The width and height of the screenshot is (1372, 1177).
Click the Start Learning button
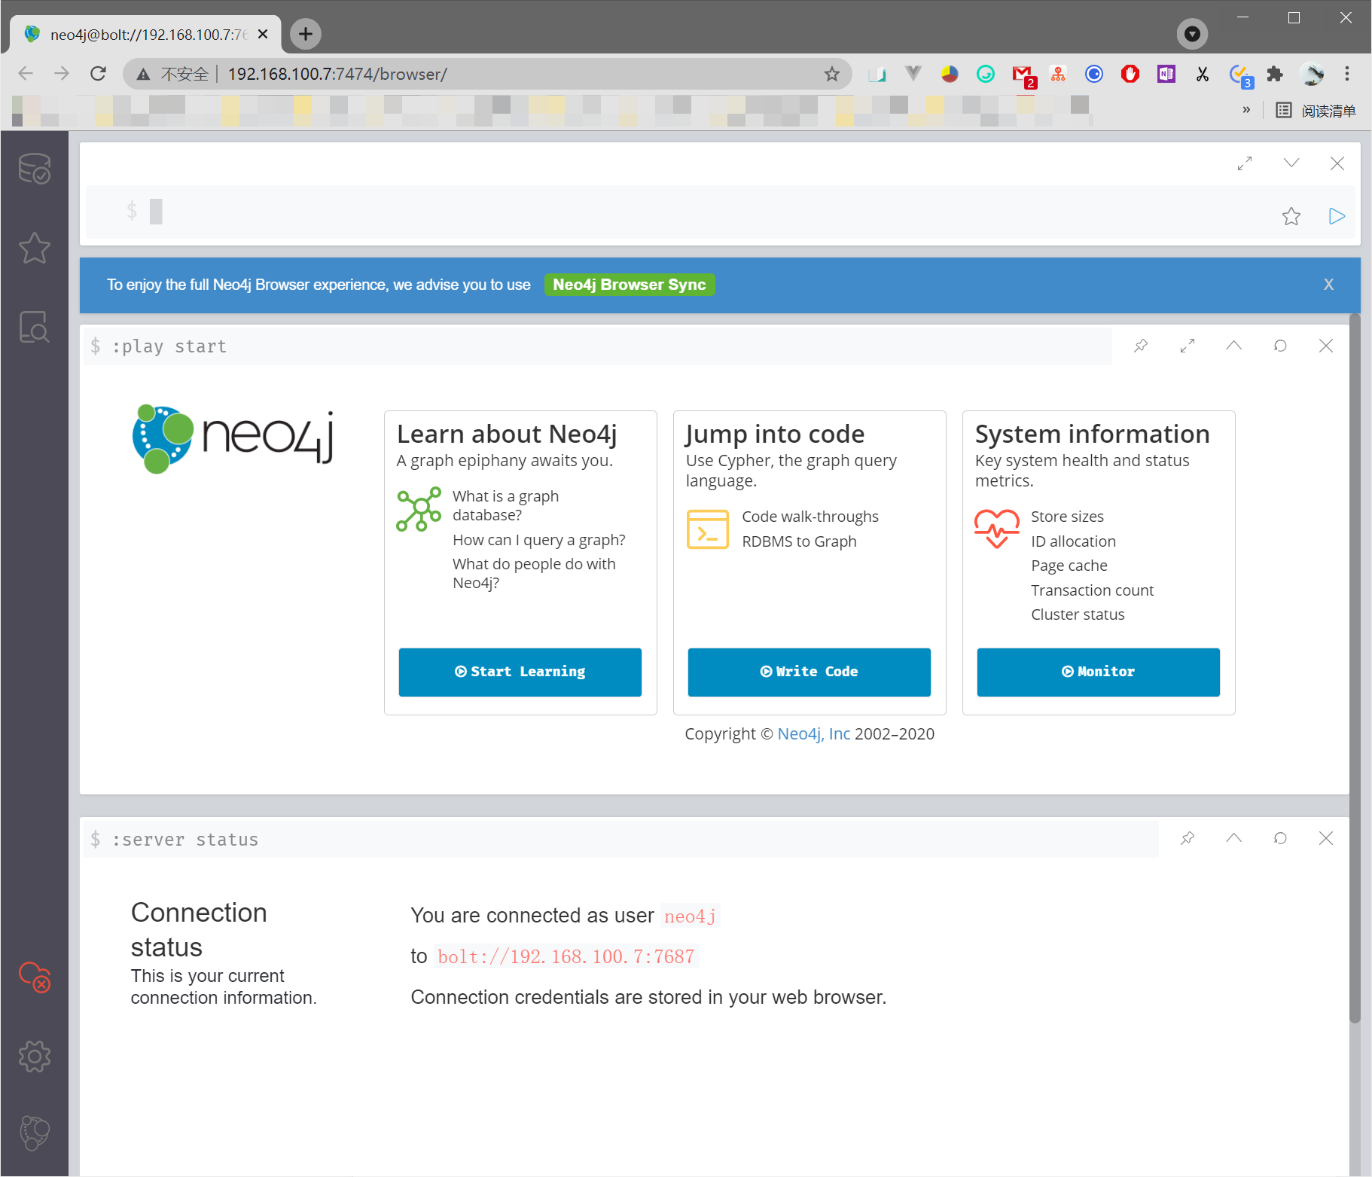click(x=520, y=672)
